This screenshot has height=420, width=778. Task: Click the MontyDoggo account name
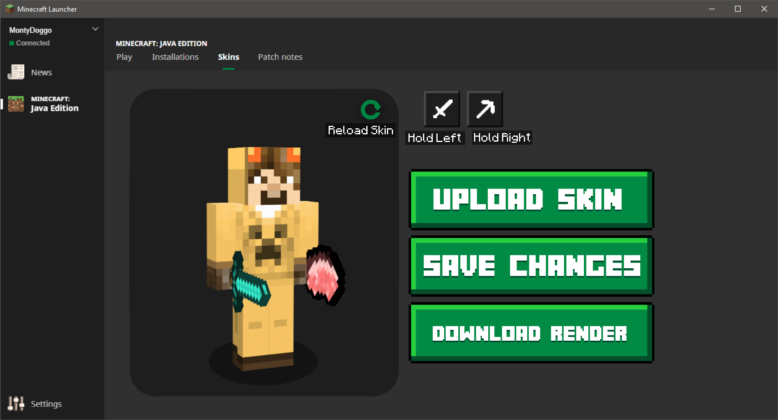tap(30, 30)
